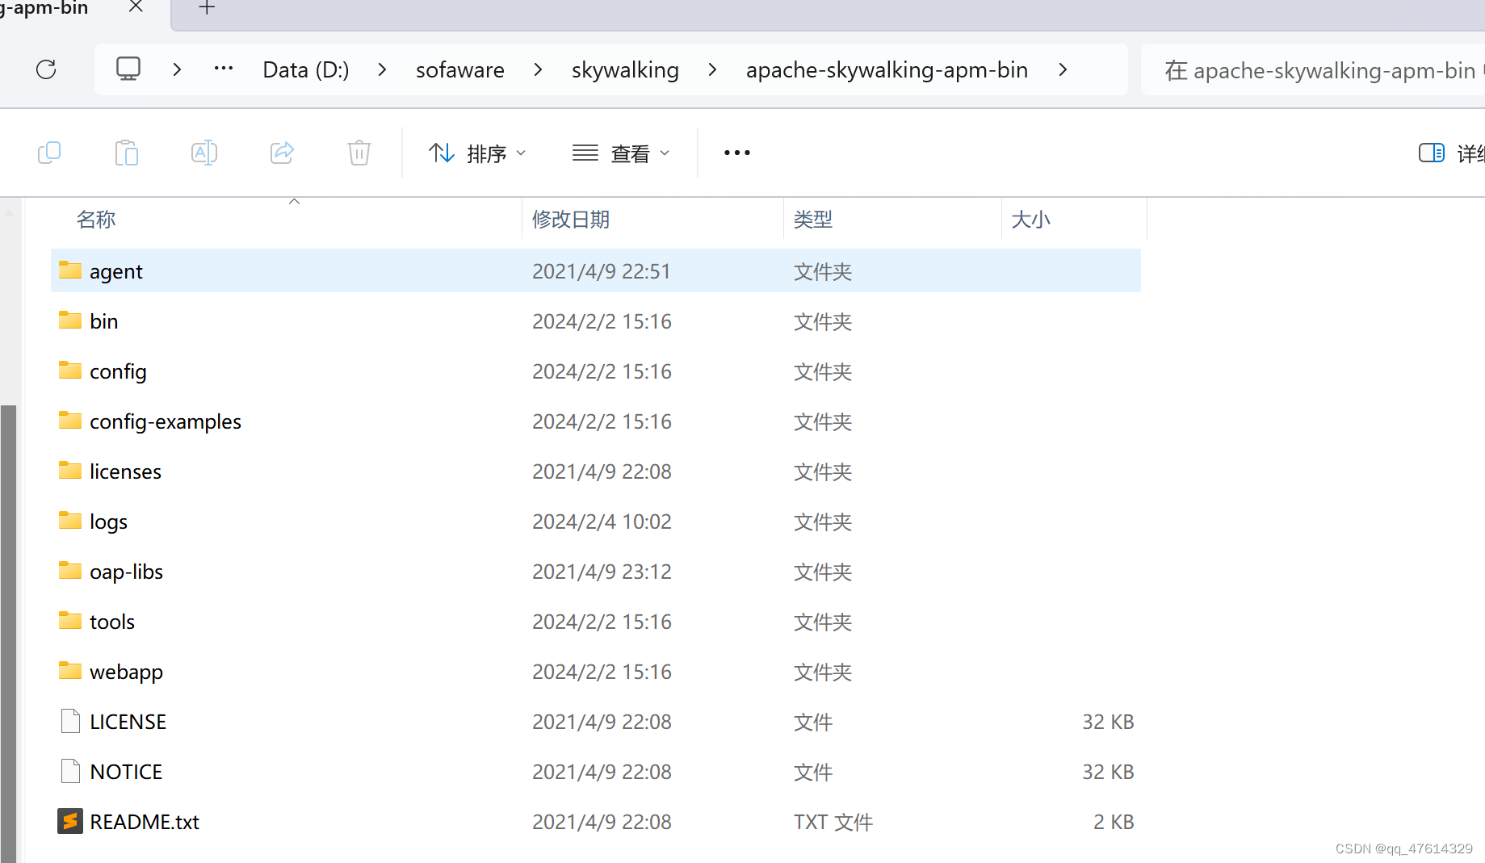Select the LICENSE file name

128,722
